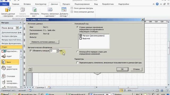Click the macro recording icon in the status bar
This screenshot has width=170, height=95.
click(30, 91)
